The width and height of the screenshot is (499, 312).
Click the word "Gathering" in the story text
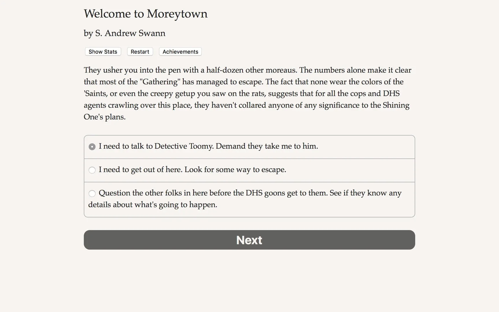click(x=160, y=82)
